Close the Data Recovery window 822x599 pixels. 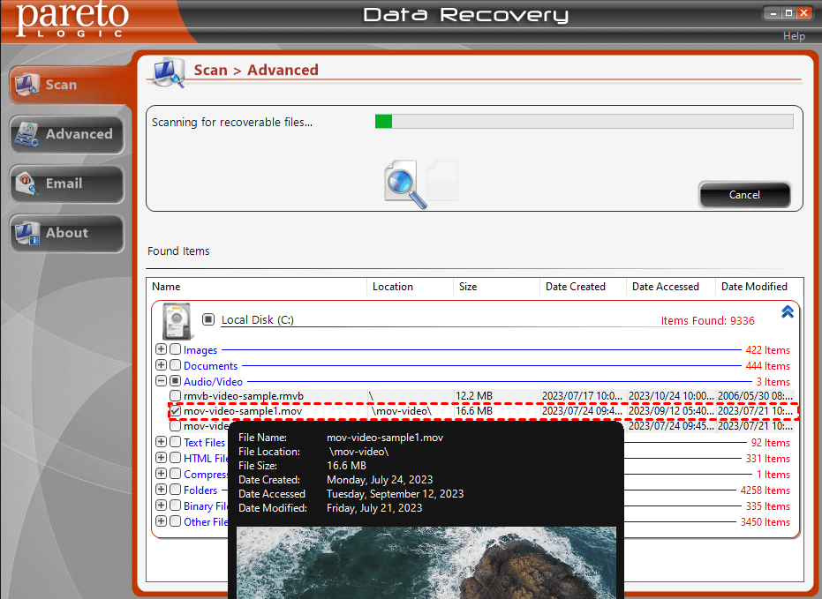point(803,13)
